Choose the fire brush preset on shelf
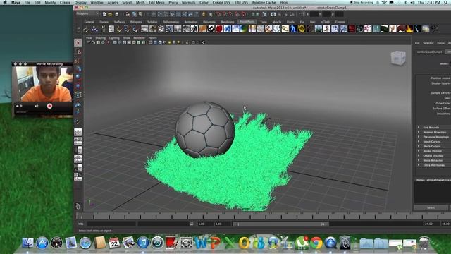The width and height of the screenshot is (451, 254). coord(409,29)
